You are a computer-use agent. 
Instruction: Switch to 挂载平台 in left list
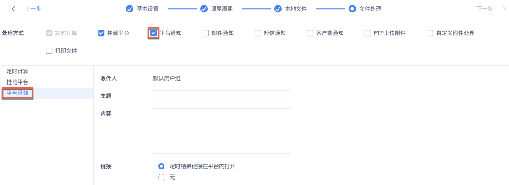point(17,82)
